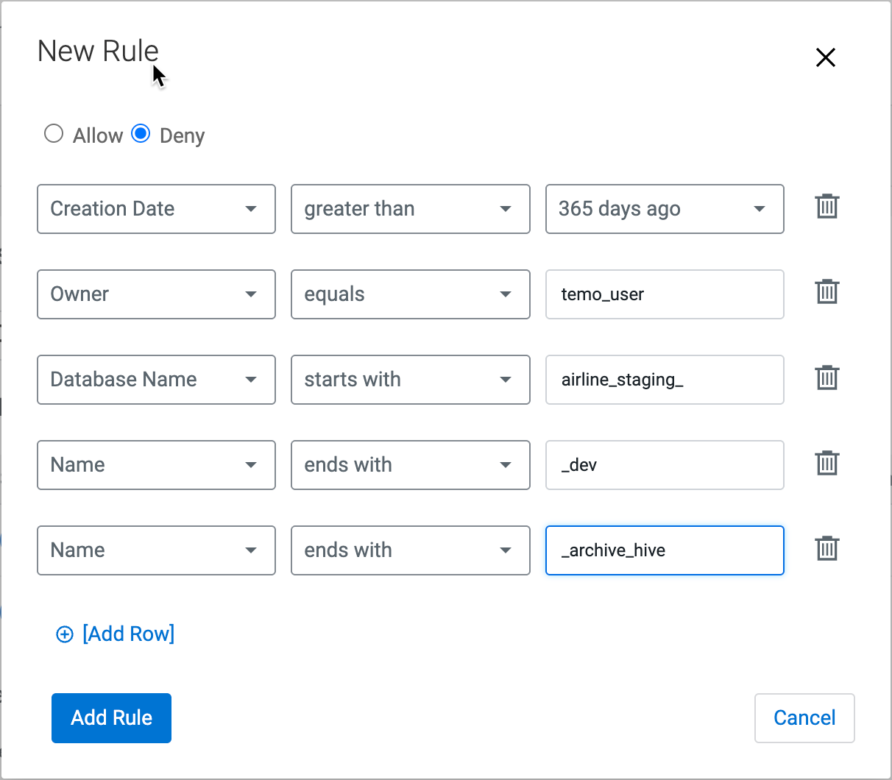The image size is (892, 780).
Task: Expand the greater than operator dropdown
Action: [x=410, y=209]
